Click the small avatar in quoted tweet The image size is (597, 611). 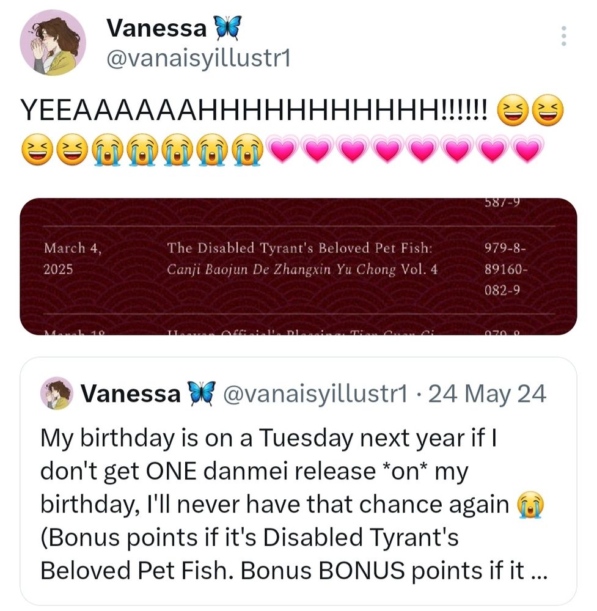click(x=57, y=393)
